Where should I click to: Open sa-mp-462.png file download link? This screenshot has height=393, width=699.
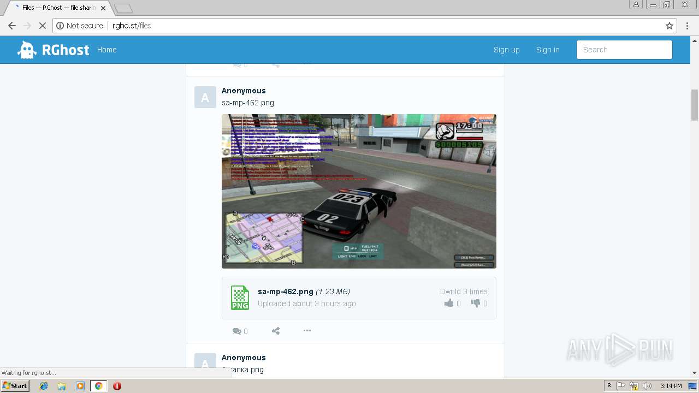click(x=286, y=291)
